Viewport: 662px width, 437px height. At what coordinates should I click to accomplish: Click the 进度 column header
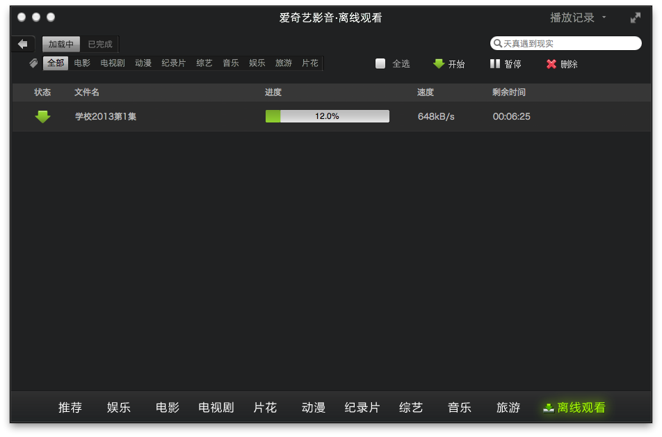point(273,92)
